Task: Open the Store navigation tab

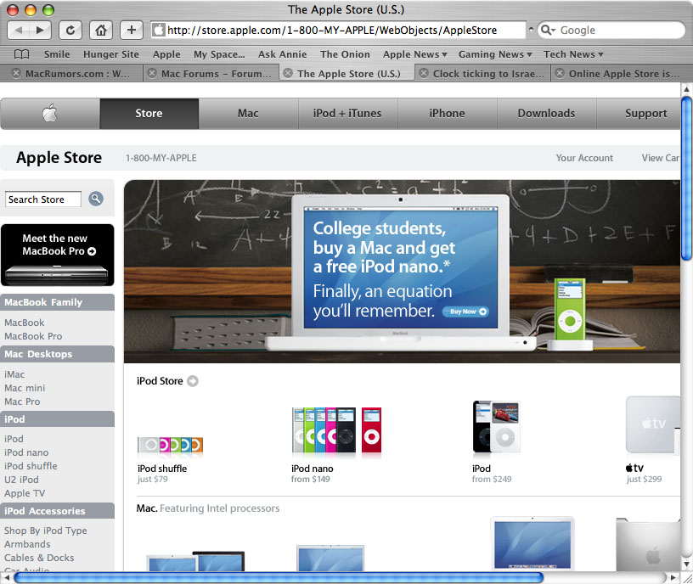Action: point(149,114)
